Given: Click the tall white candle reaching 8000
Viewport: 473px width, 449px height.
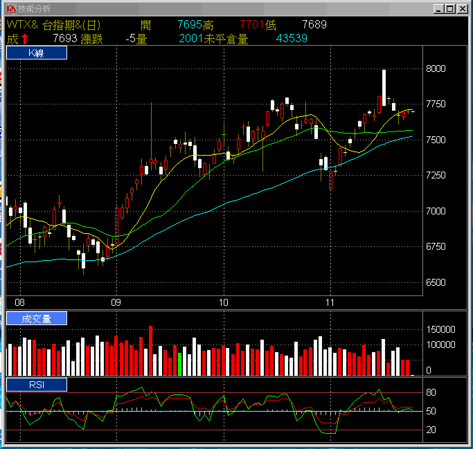Looking at the screenshot, I should (384, 88).
